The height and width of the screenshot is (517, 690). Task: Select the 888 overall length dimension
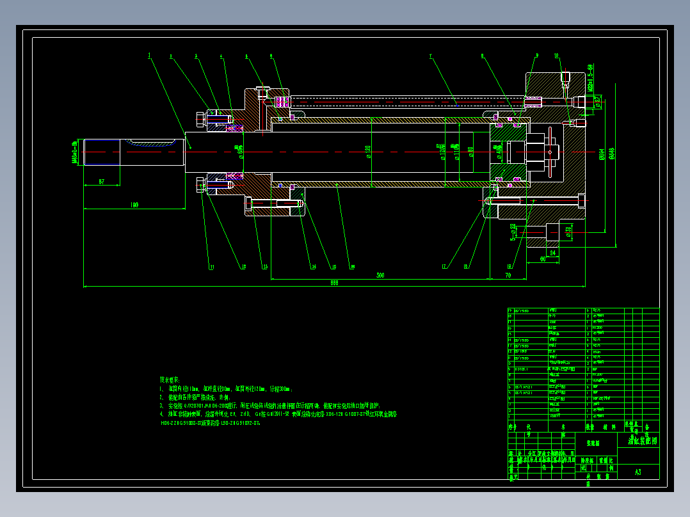(334, 283)
